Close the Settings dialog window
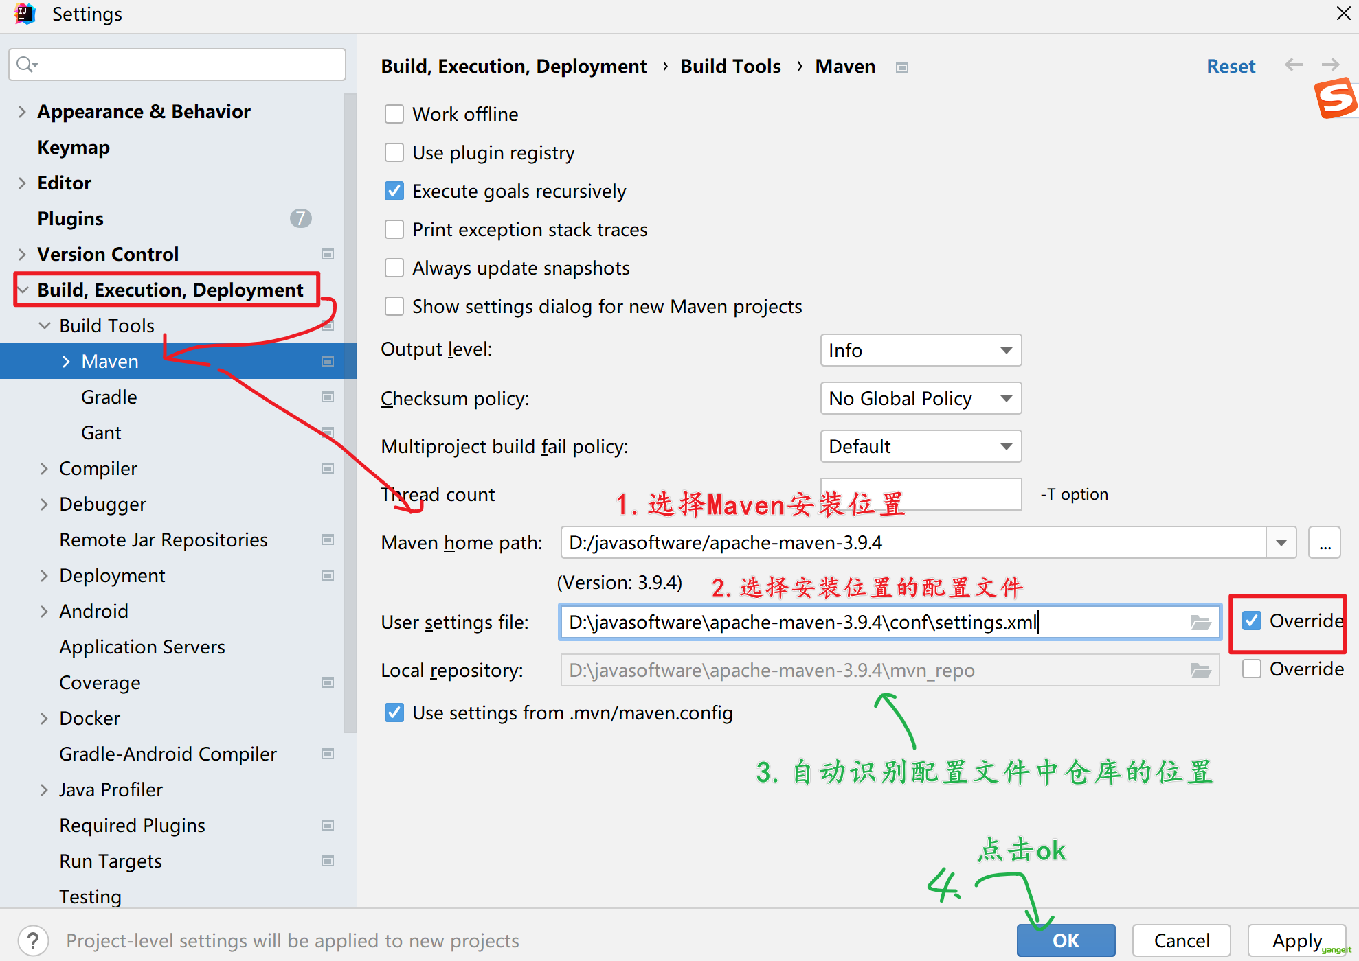The width and height of the screenshot is (1359, 961). point(1343,14)
